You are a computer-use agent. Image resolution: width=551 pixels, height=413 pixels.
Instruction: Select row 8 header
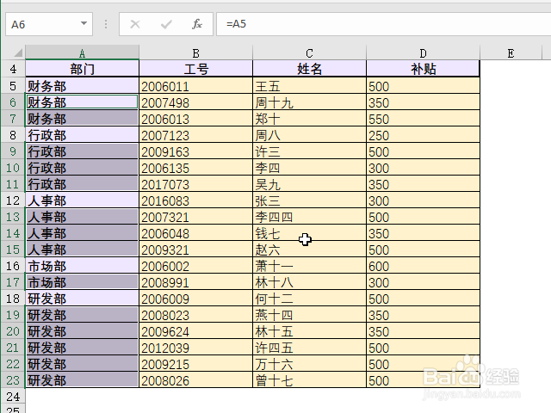point(13,135)
